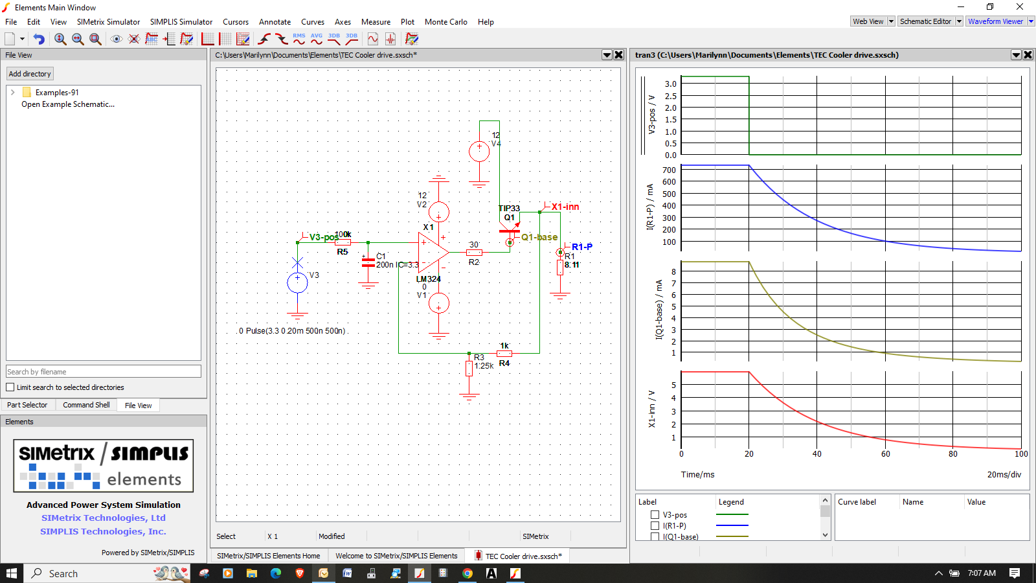Click the SIMPLIS Technologies, Inc. link

pyautogui.click(x=104, y=532)
